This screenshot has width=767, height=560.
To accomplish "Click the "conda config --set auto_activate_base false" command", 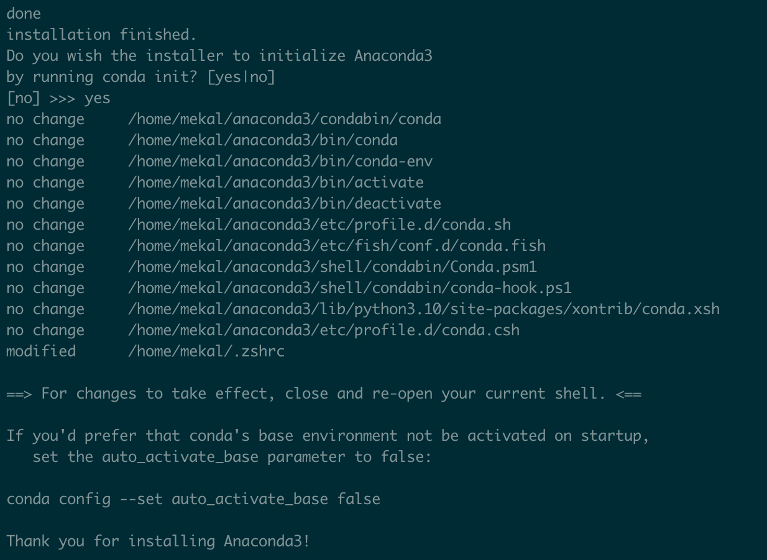I will click(x=193, y=499).
